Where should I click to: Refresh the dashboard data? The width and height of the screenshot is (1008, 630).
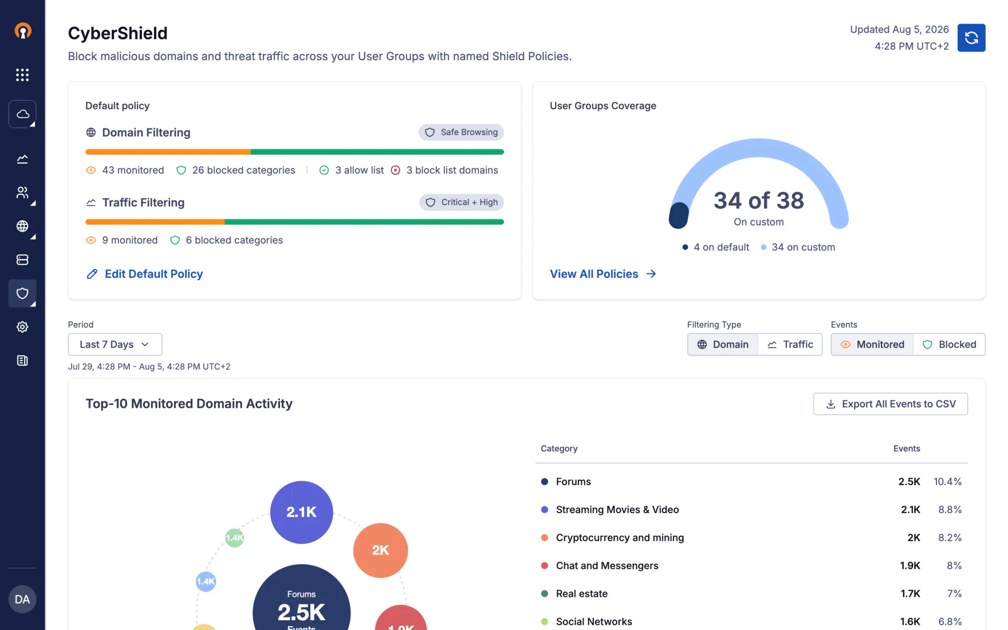pos(971,38)
